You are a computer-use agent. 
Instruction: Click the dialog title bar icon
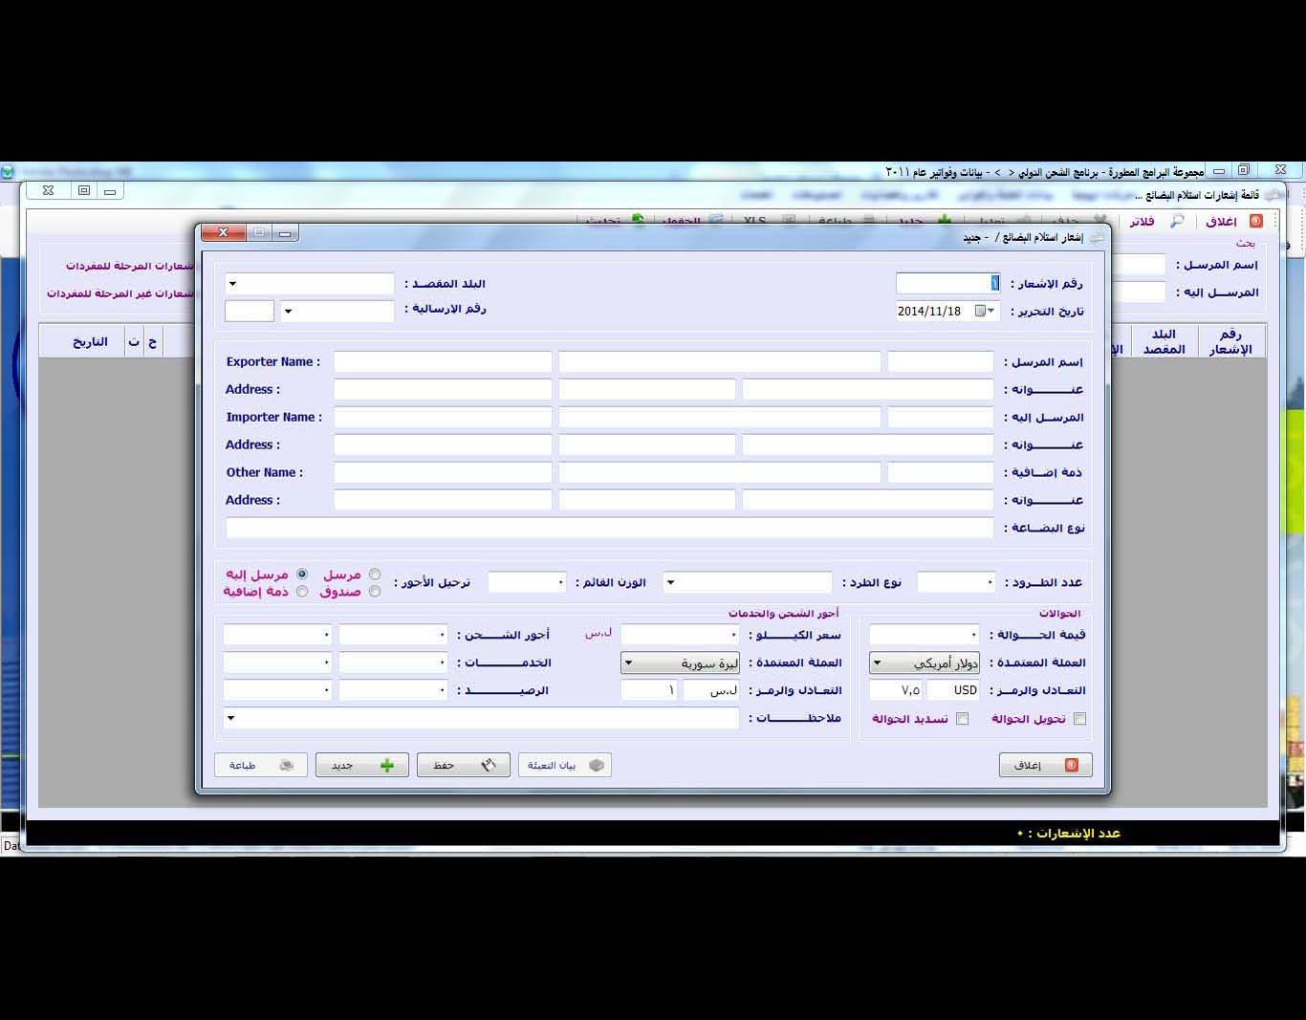tap(1096, 237)
